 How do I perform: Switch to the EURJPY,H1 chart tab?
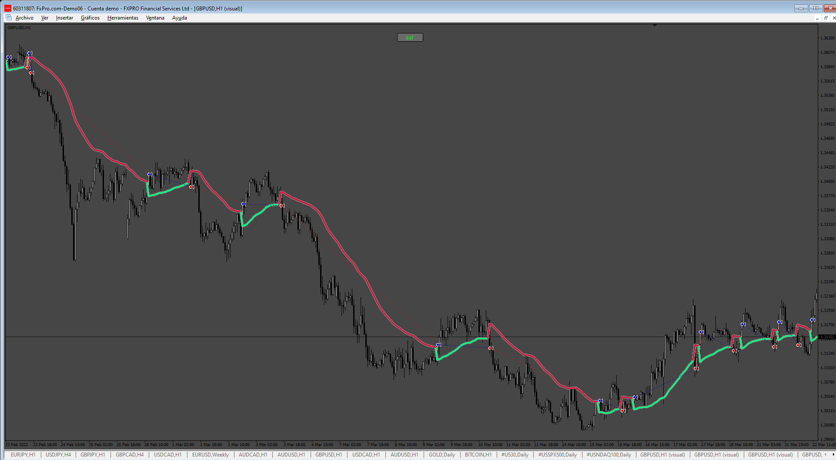click(23, 455)
